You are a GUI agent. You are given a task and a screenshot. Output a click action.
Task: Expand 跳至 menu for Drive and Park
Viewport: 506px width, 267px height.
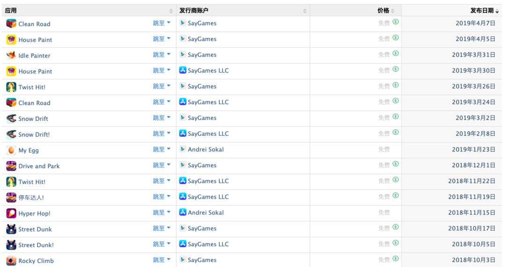[162, 165]
